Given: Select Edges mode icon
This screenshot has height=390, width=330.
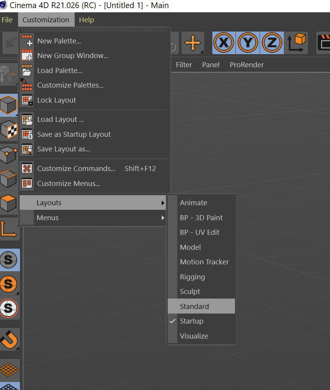Looking at the screenshot, I should [9, 179].
